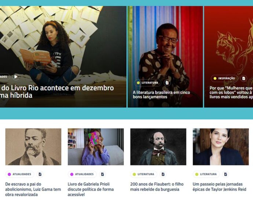The height and width of the screenshot is (202, 253).
Task: Open the Atualidades tag under Luiz Gama
Action: coord(20,174)
